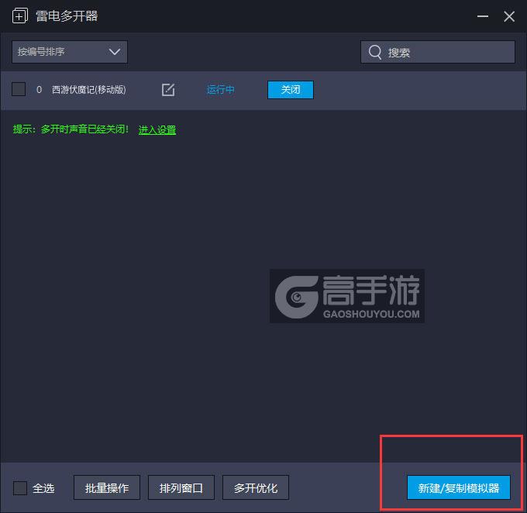This screenshot has width=527, height=513.
Task: Click the sort dropdown chevron arrow
Action: pos(115,52)
